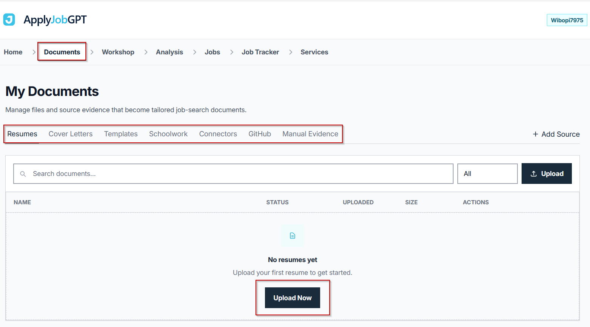Click the Upload your first resume text

click(293, 273)
